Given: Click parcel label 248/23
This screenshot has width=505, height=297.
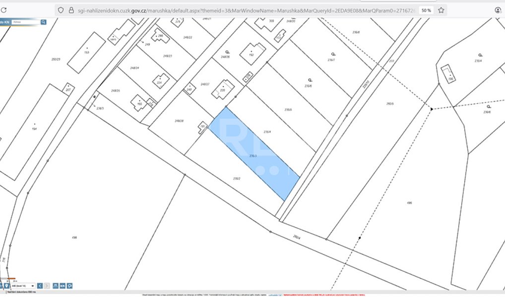Looking at the screenshot, I should (168, 56).
